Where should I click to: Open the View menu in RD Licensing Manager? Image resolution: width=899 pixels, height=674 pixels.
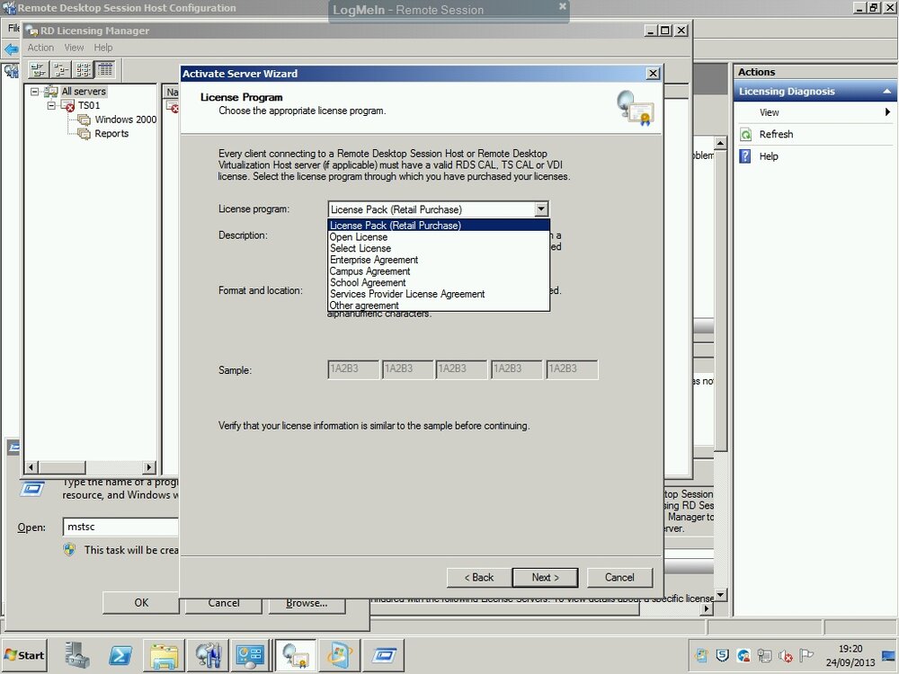pyautogui.click(x=74, y=48)
